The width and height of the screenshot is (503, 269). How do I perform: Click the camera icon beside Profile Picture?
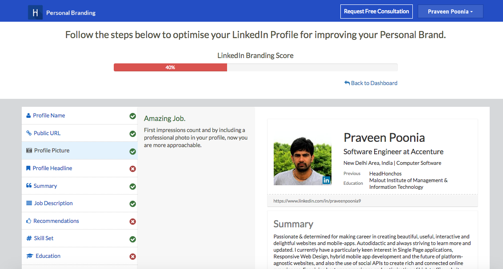coord(29,150)
